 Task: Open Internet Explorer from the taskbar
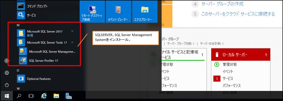tap(44, 96)
